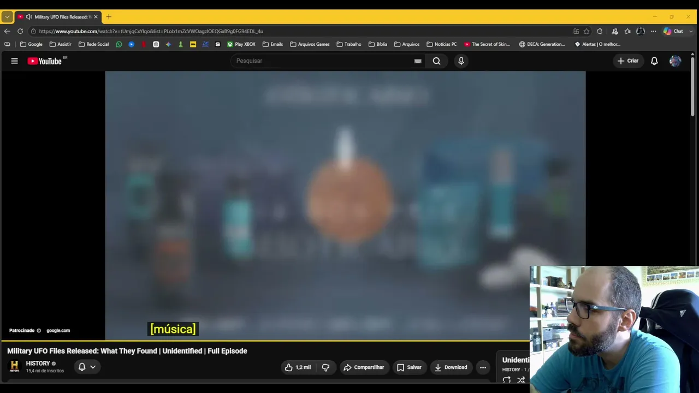Open the tab actions dropdown
This screenshot has height=393, width=699.
tap(7, 17)
